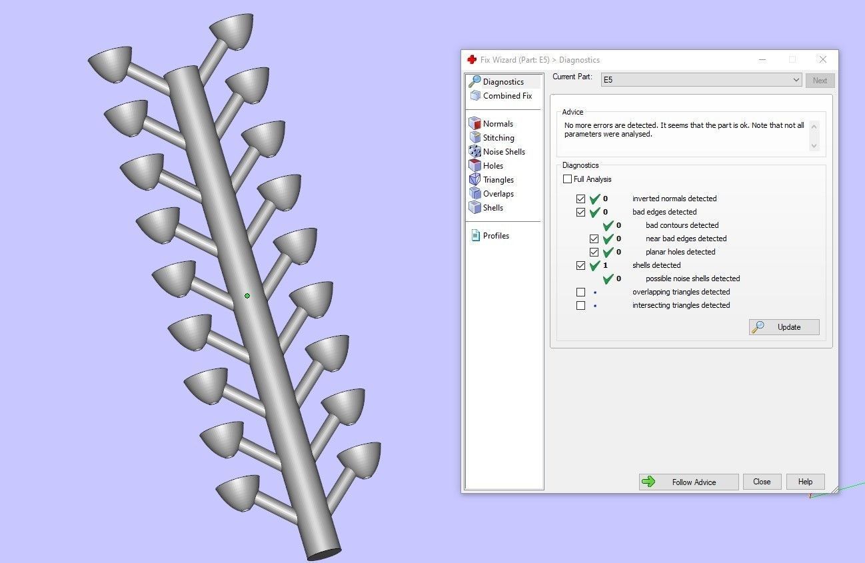865x563 pixels.
Task: Go to the Noise Shells section
Action: [x=504, y=151]
